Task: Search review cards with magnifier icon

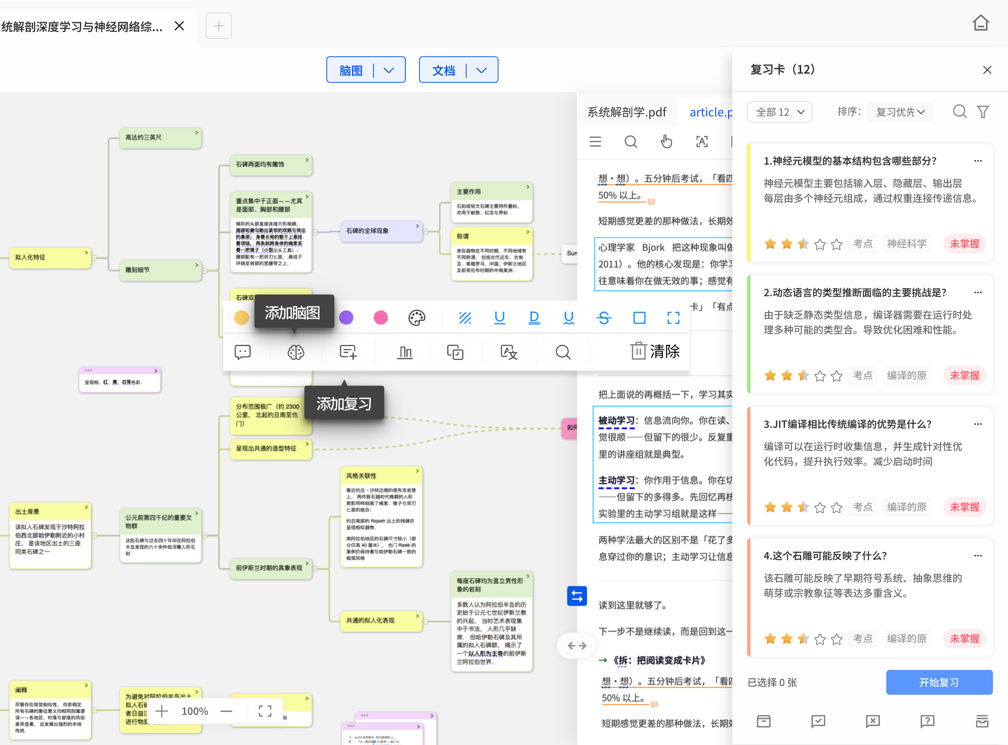Action: [x=959, y=111]
